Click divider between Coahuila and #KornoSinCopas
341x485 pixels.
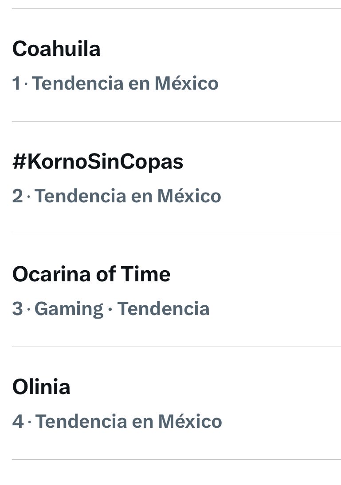tap(176, 121)
